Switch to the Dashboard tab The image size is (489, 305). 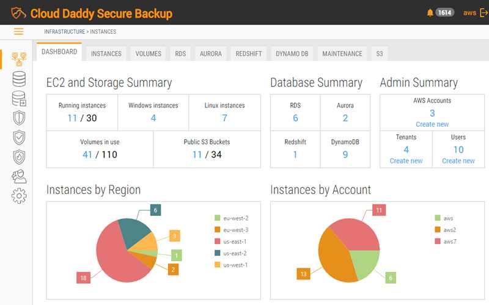coord(59,52)
